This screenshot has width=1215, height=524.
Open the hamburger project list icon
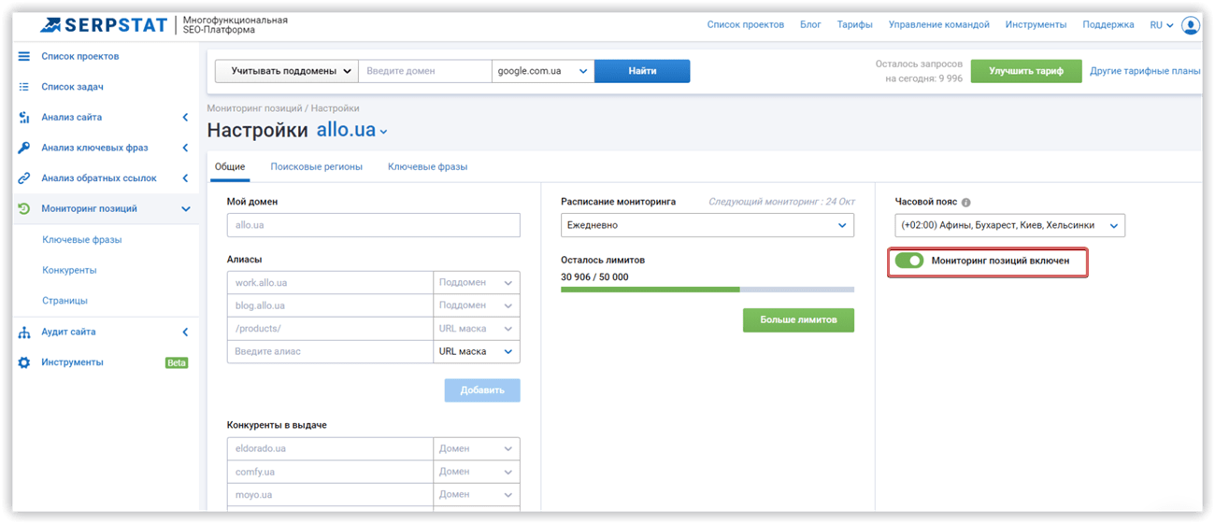pyautogui.click(x=24, y=56)
